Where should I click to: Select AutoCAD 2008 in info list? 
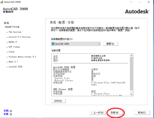point(15,67)
